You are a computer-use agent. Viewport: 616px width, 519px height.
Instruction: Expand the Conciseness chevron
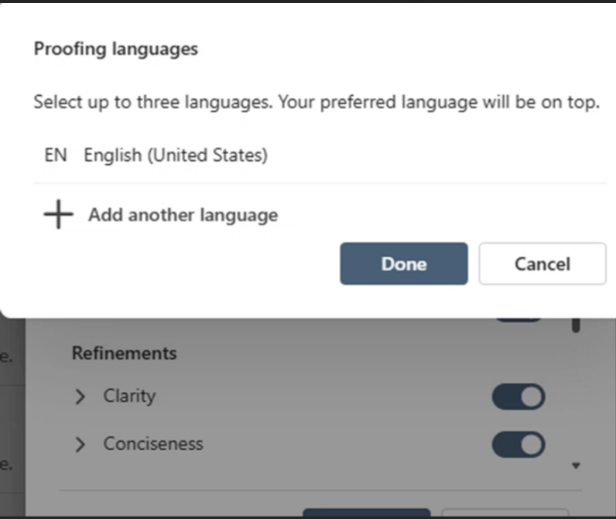[x=80, y=445]
